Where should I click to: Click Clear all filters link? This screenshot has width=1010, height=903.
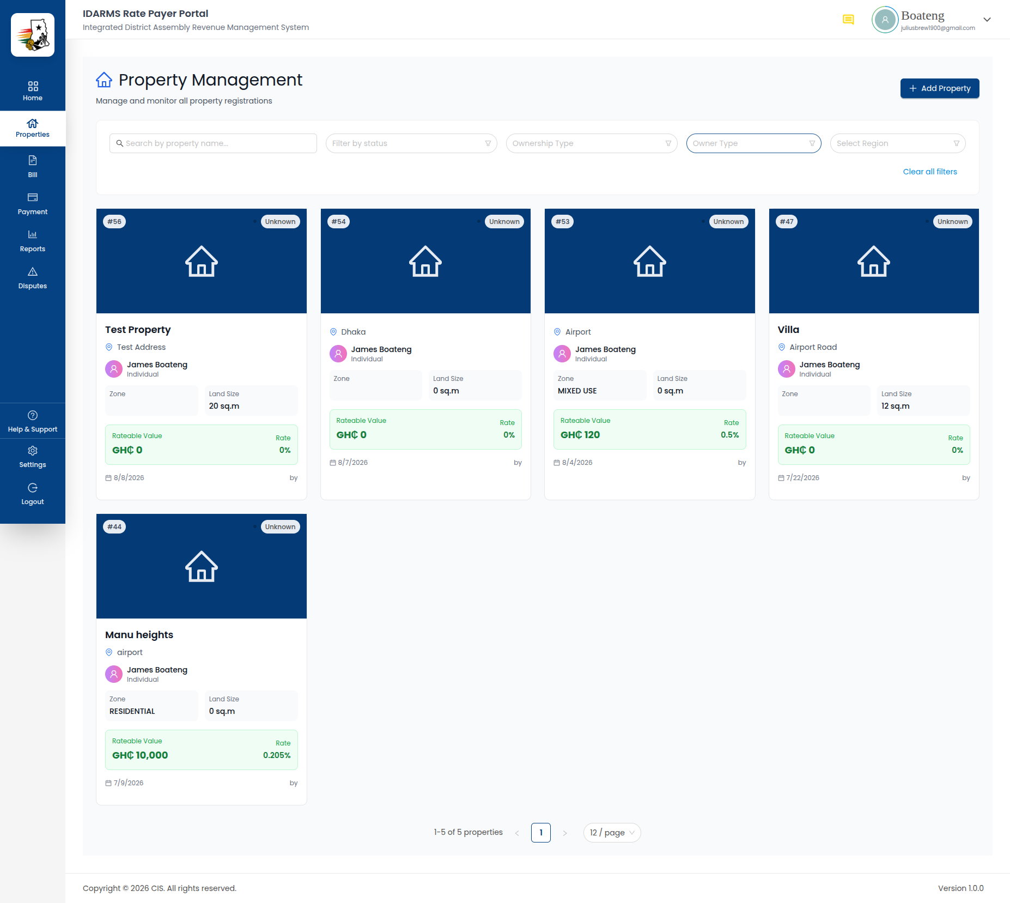(x=930, y=172)
